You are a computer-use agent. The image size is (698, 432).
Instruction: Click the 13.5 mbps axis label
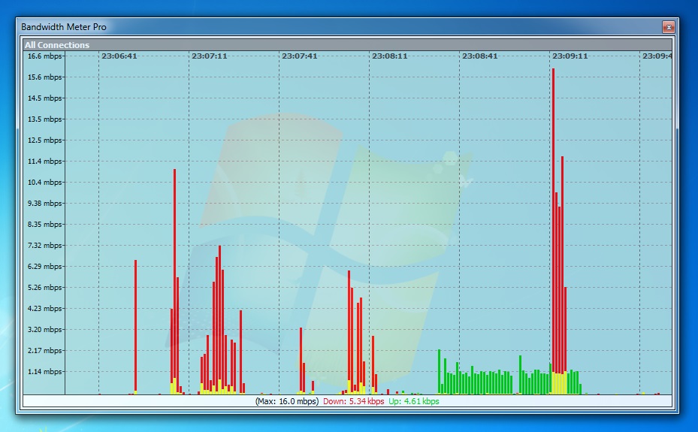pos(44,119)
